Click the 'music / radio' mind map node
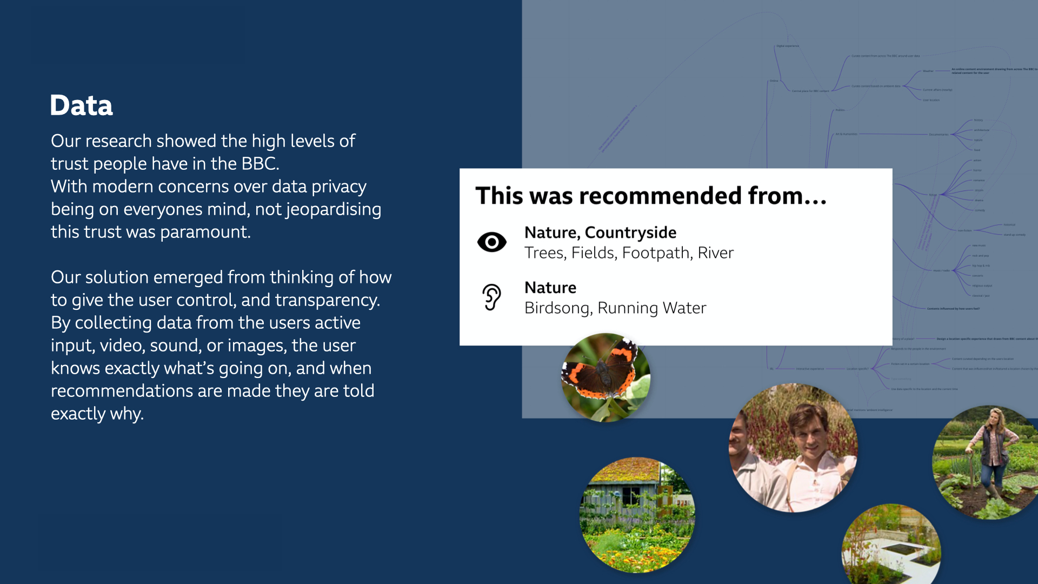The image size is (1038, 584). [x=941, y=270]
